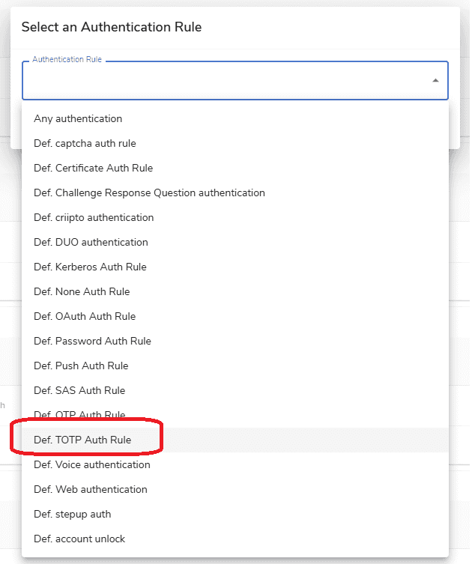Select 'Def. Certificate Auth Rule' entry
Image resolution: width=475 pixels, height=564 pixels.
93,168
